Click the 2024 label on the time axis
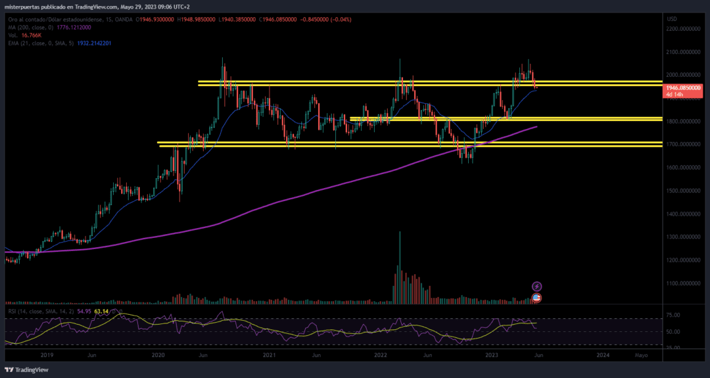 pos(602,354)
